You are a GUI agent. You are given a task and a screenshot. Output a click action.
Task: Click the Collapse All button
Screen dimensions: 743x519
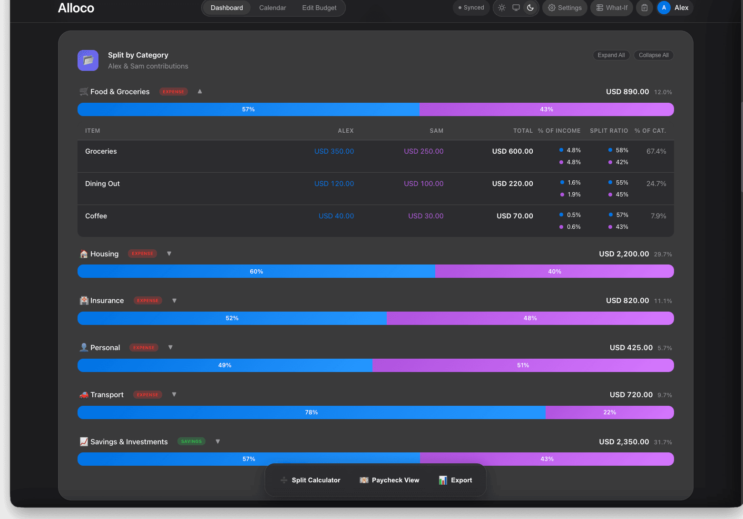click(654, 55)
